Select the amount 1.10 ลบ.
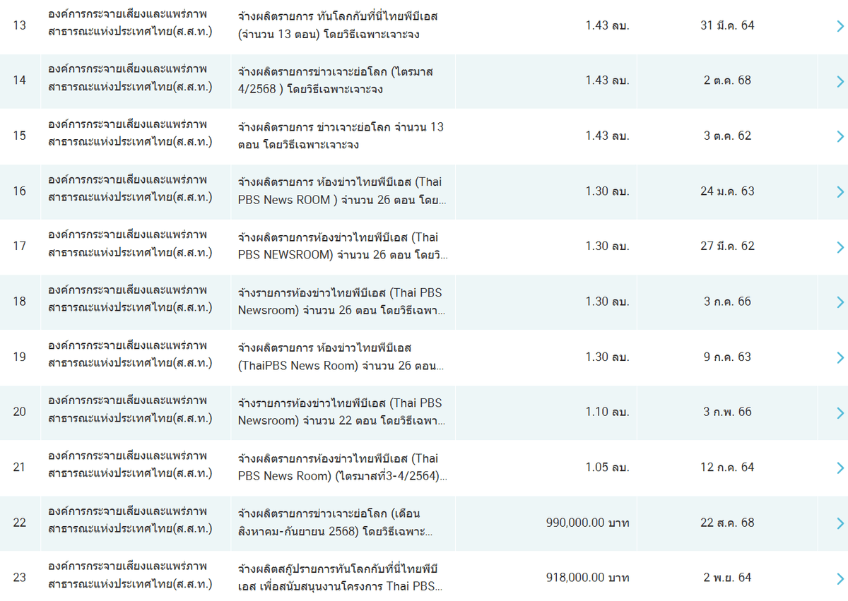 point(607,412)
